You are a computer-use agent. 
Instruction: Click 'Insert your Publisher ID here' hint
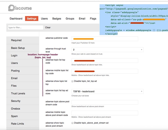tap(83, 43)
